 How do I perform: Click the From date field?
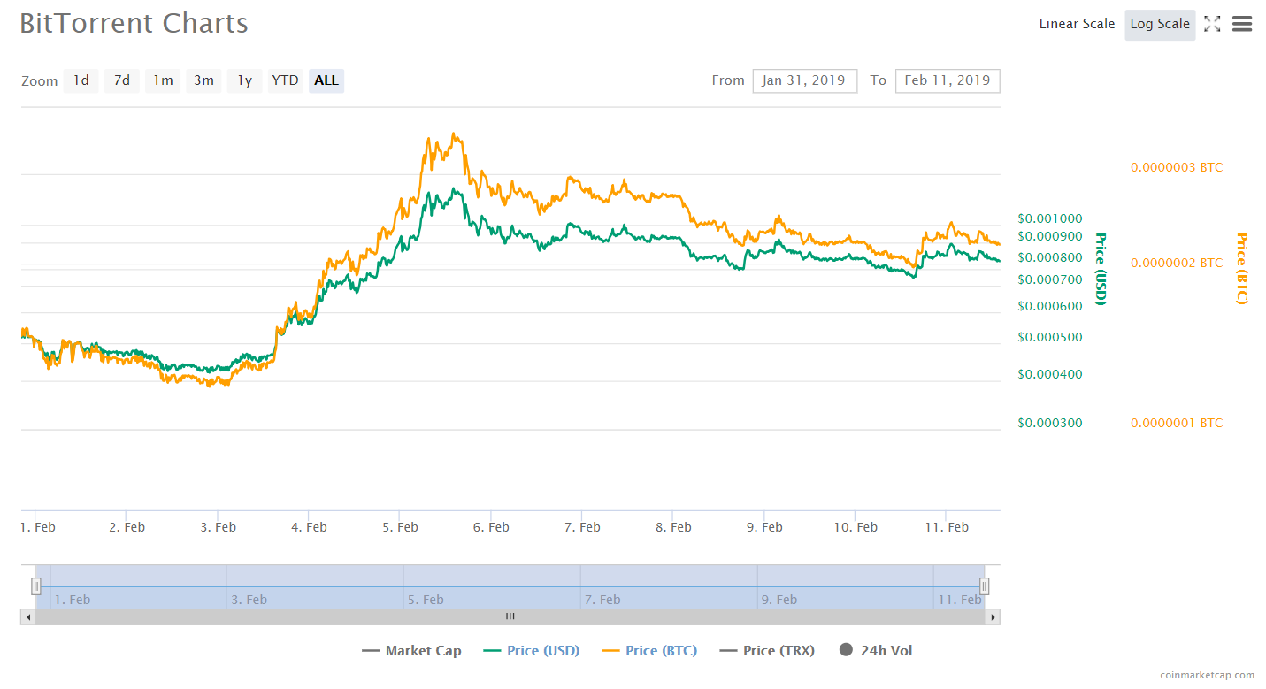(x=804, y=80)
